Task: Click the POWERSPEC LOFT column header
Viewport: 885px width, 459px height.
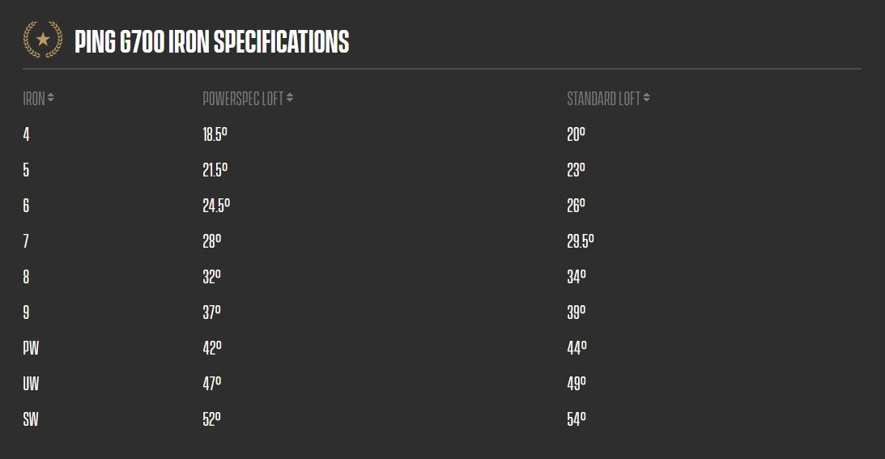Action: click(x=243, y=99)
